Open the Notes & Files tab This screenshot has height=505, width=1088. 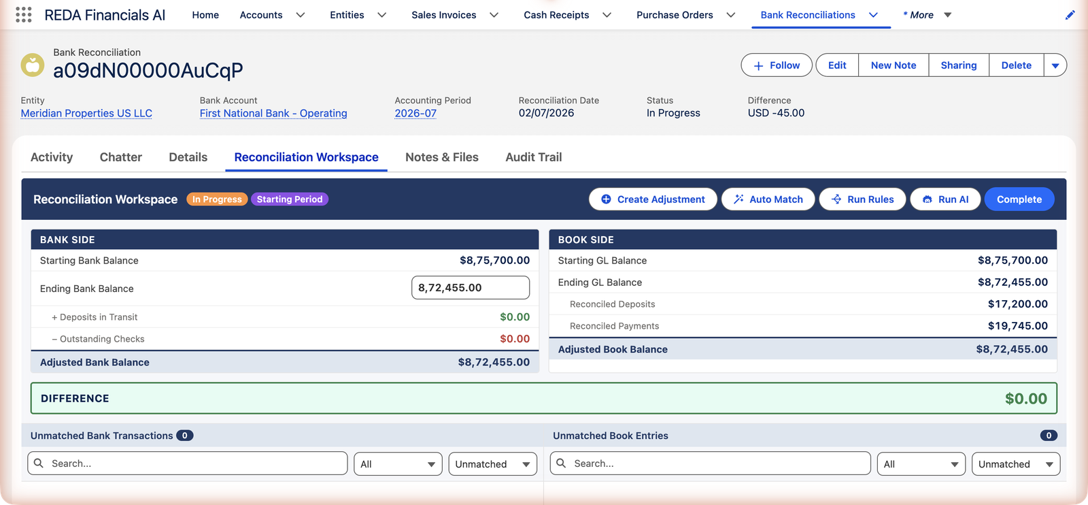pos(442,157)
